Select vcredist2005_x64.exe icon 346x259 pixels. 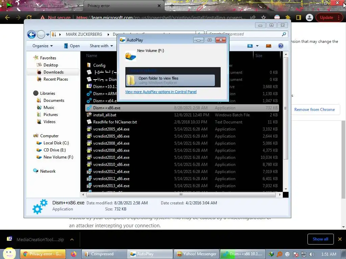click(x=89, y=129)
